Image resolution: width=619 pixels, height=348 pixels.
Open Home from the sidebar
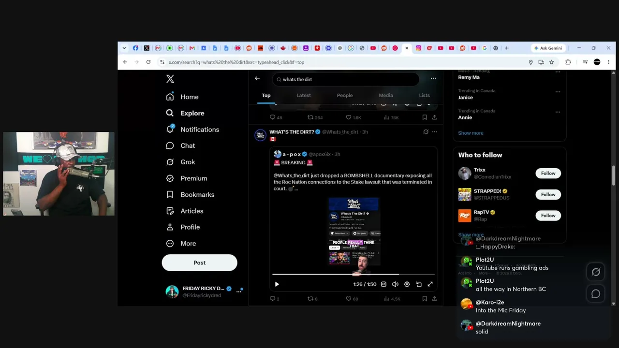click(182, 97)
